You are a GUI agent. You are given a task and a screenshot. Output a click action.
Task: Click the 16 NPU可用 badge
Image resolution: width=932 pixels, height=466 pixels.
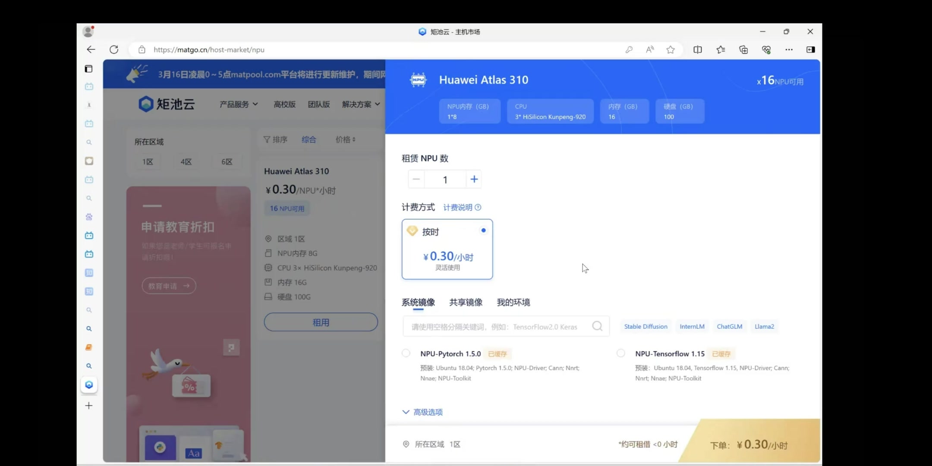point(287,208)
